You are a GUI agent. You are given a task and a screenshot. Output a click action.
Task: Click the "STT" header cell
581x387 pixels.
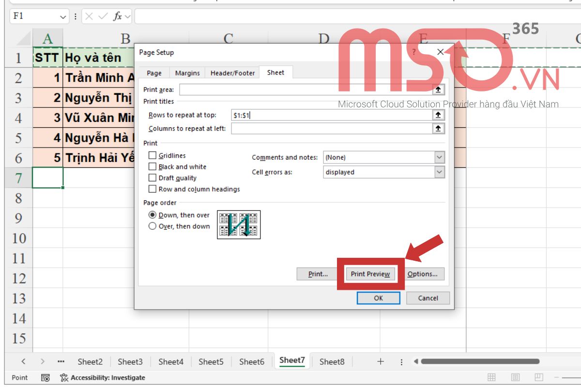point(47,58)
